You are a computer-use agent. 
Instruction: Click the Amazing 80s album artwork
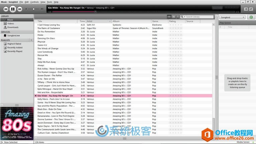pyautogui.click(x=17, y=124)
